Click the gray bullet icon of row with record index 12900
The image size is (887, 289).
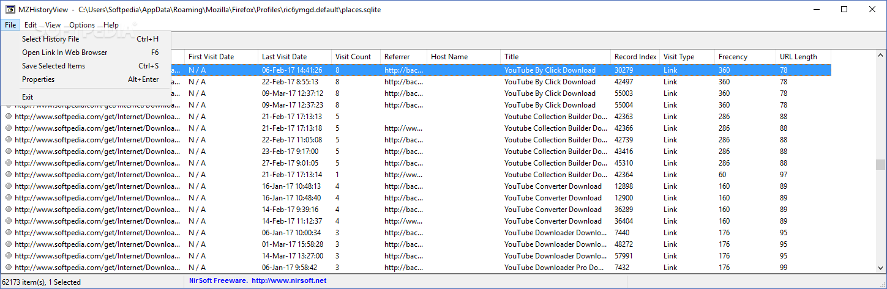click(9, 198)
